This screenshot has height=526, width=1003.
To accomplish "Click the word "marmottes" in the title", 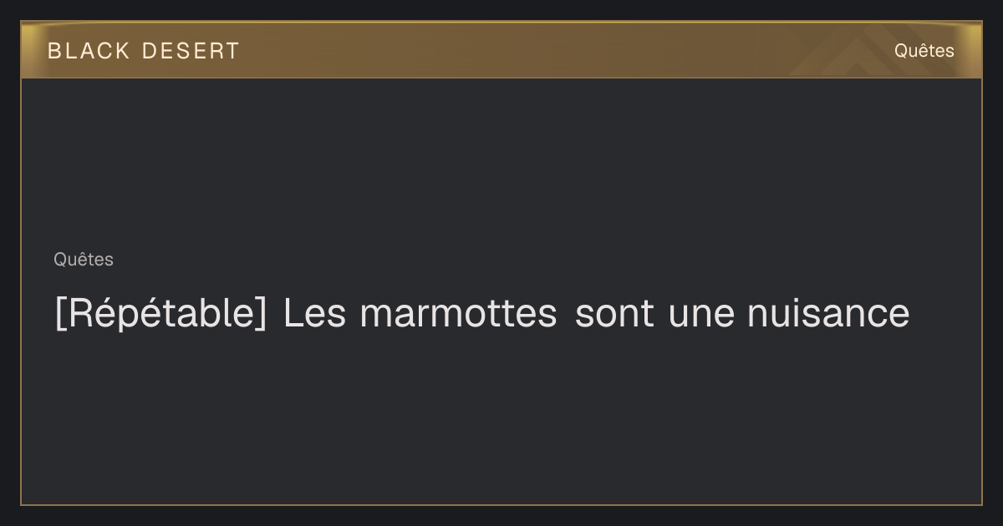I will pos(458,314).
